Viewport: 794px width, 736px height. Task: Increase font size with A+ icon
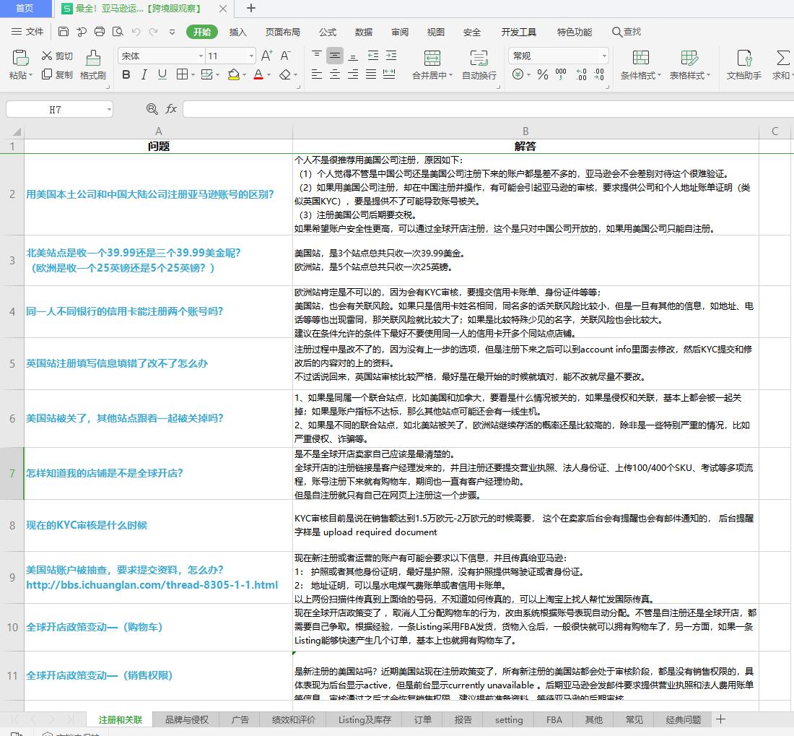[266, 56]
